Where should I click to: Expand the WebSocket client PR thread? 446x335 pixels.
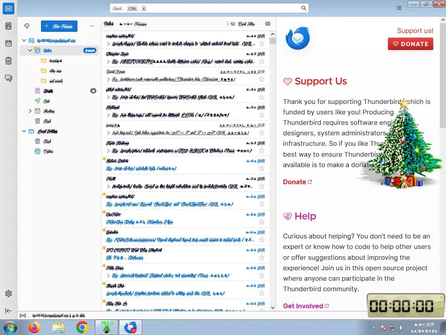(x=108, y=97)
